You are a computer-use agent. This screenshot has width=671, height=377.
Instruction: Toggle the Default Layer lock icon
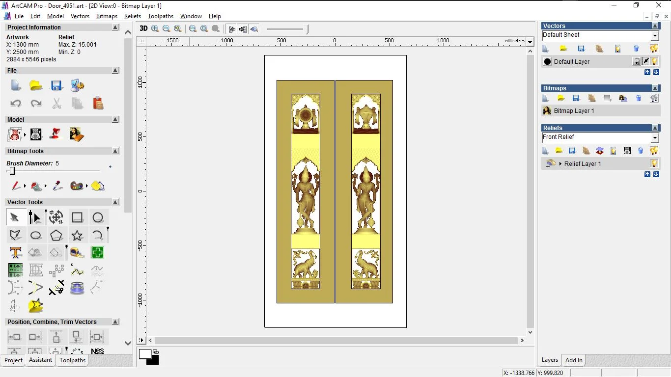(637, 61)
